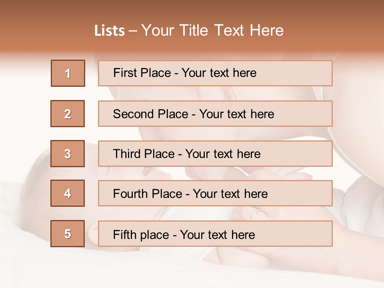Viewport: 384px width, 288px height.
Task: Click the mother's closed eye in photo
Action: click(232, 95)
